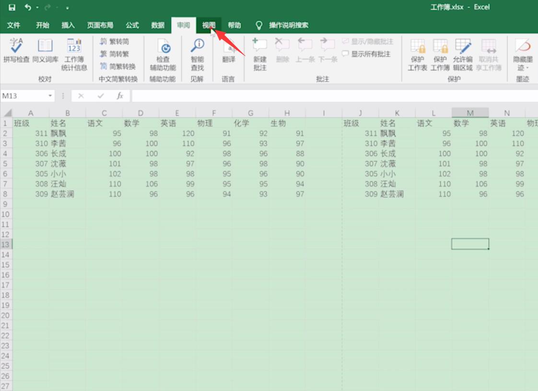Image resolution: width=538 pixels, height=391 pixels.
Task: Select column A header
Action: [x=31, y=113]
